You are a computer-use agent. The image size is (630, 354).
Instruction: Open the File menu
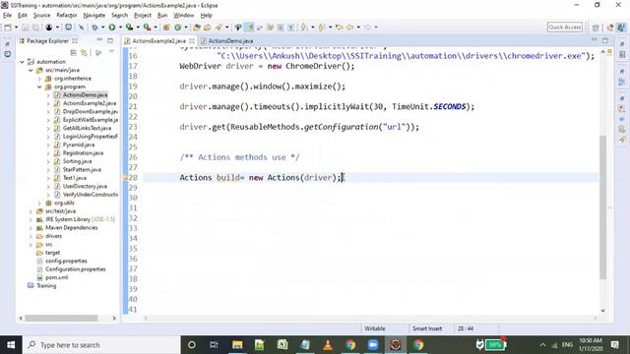[x=7, y=16]
